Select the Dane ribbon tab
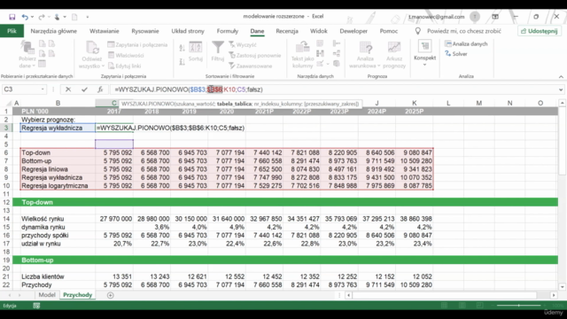This screenshot has height=319, width=567. point(257,31)
